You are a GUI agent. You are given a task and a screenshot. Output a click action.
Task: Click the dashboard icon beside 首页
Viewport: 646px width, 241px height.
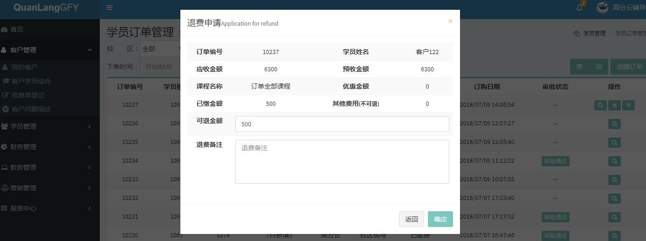(x=5, y=29)
